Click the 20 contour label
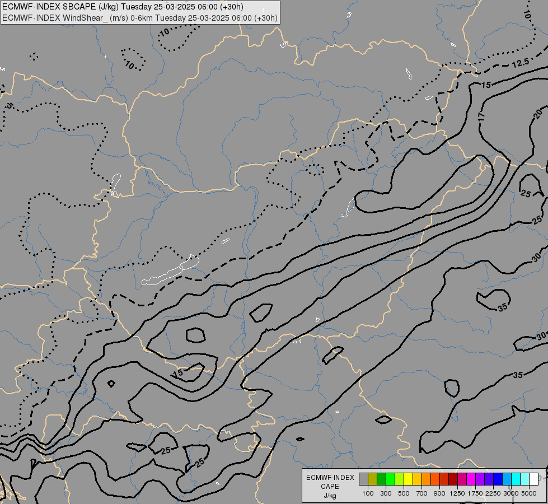This screenshot has height=504, width=548. 538,114
